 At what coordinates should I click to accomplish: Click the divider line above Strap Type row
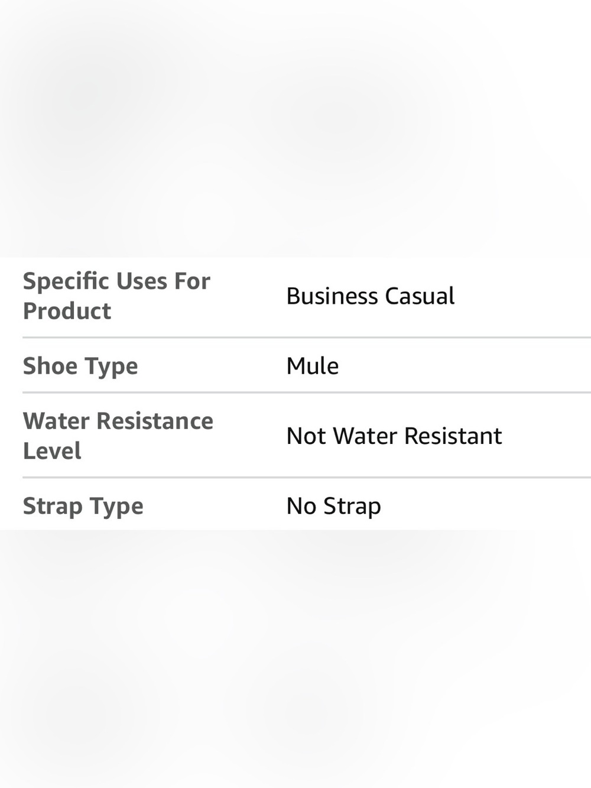307,477
